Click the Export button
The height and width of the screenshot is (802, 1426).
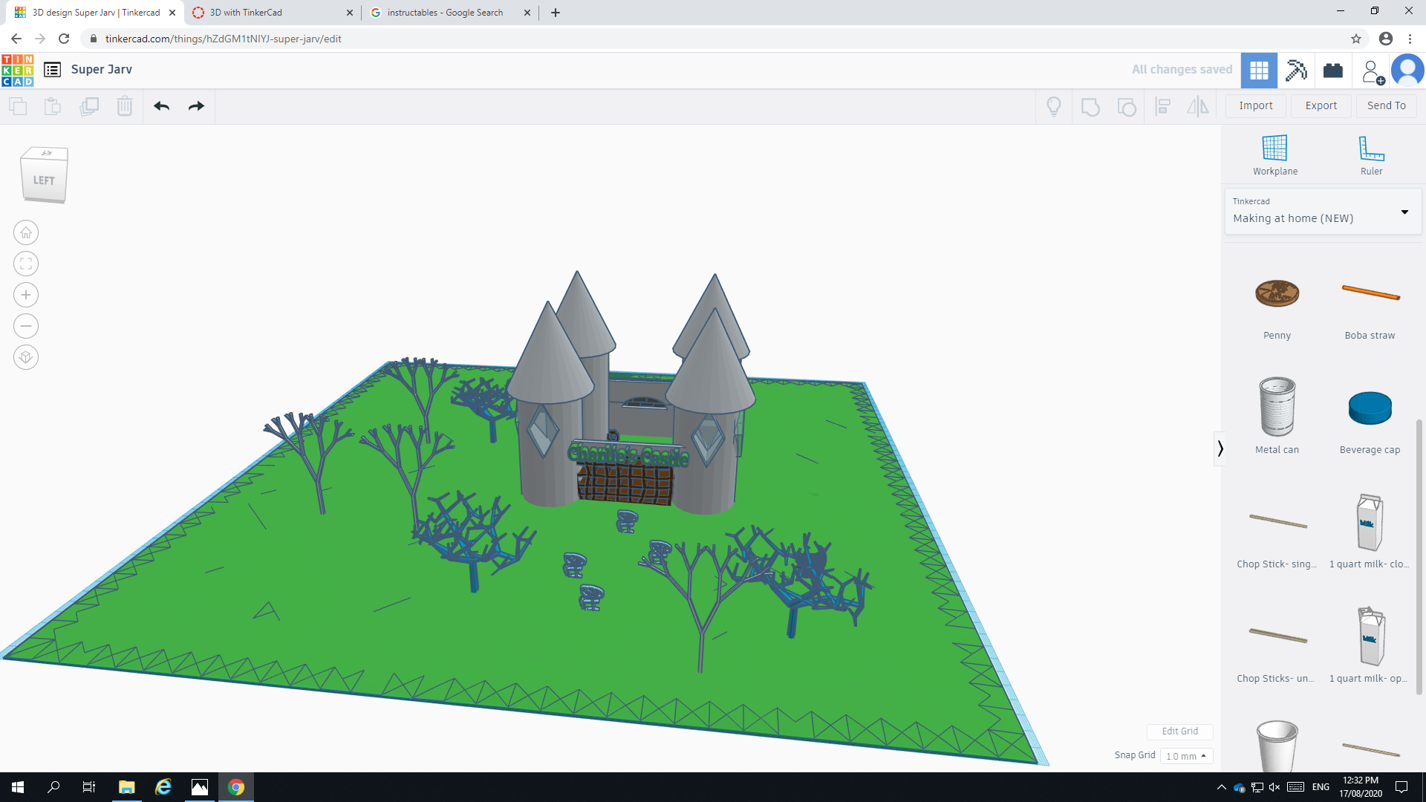coord(1321,106)
